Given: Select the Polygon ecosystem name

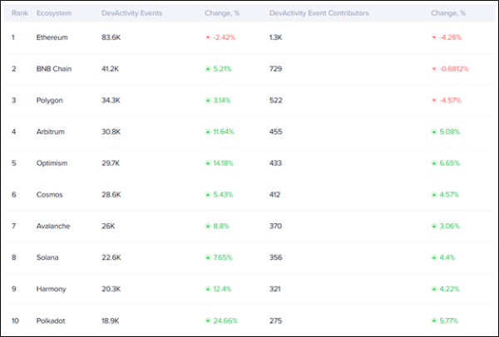Looking at the screenshot, I should 51,100.
